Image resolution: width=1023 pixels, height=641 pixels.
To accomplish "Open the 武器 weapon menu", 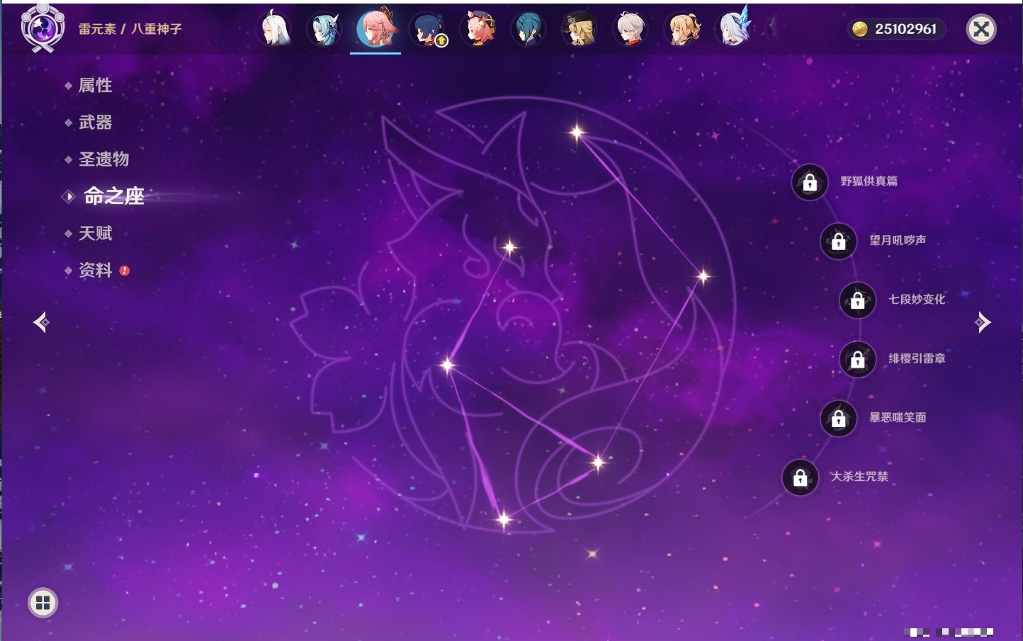I will point(95,123).
